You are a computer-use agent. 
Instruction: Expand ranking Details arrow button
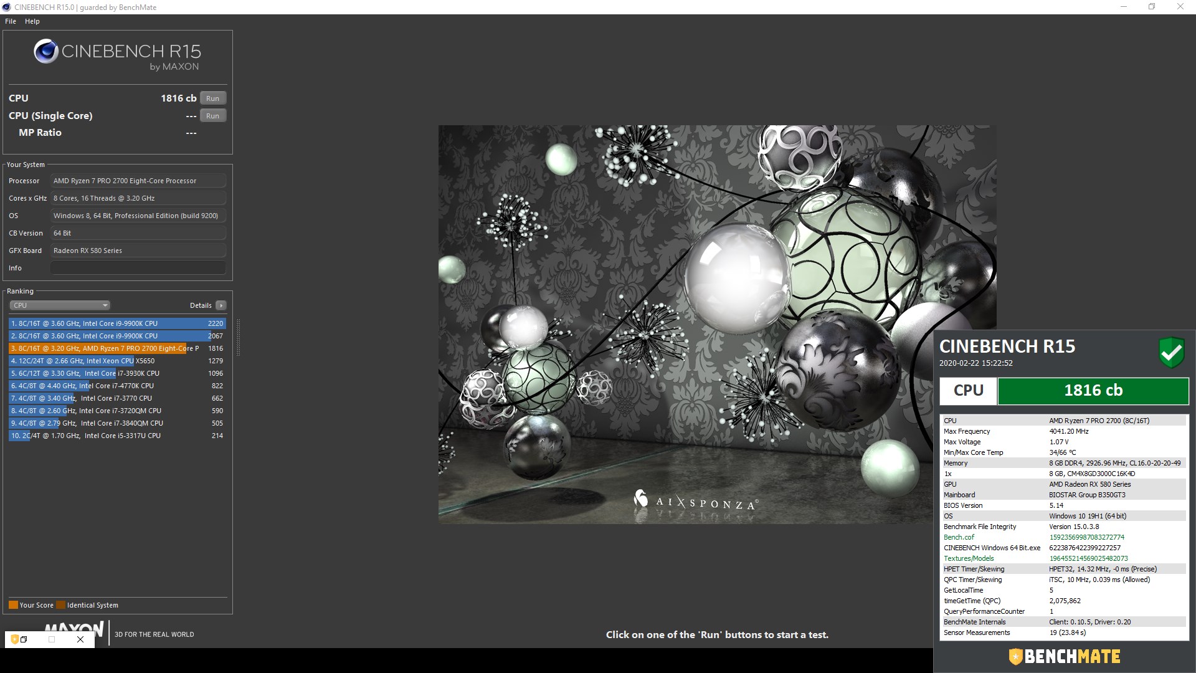[x=221, y=305]
